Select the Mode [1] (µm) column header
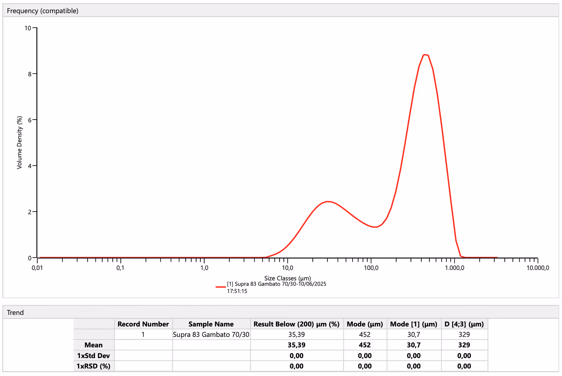Image resolution: width=562 pixels, height=376 pixels. pos(414,324)
